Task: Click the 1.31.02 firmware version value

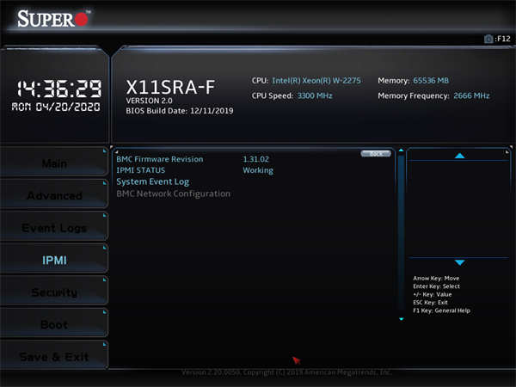Action: (x=255, y=159)
